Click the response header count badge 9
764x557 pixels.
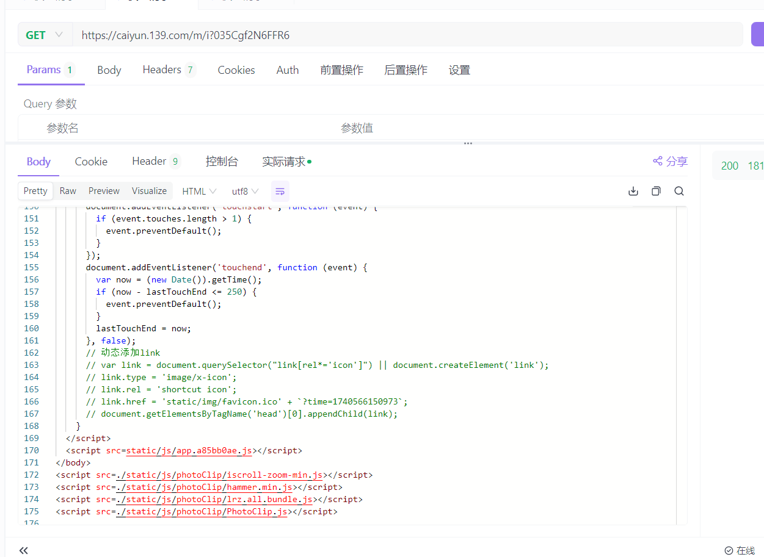pos(175,162)
